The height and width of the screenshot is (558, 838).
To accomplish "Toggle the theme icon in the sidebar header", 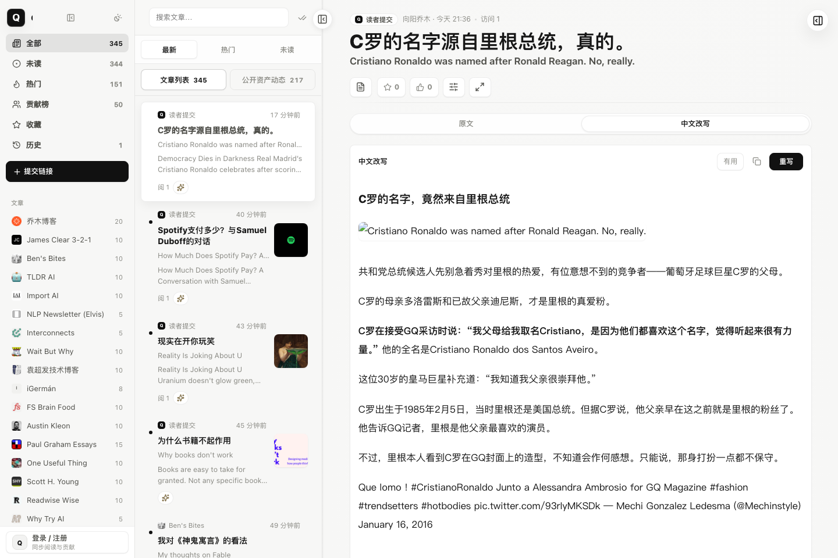I will 118,18.
